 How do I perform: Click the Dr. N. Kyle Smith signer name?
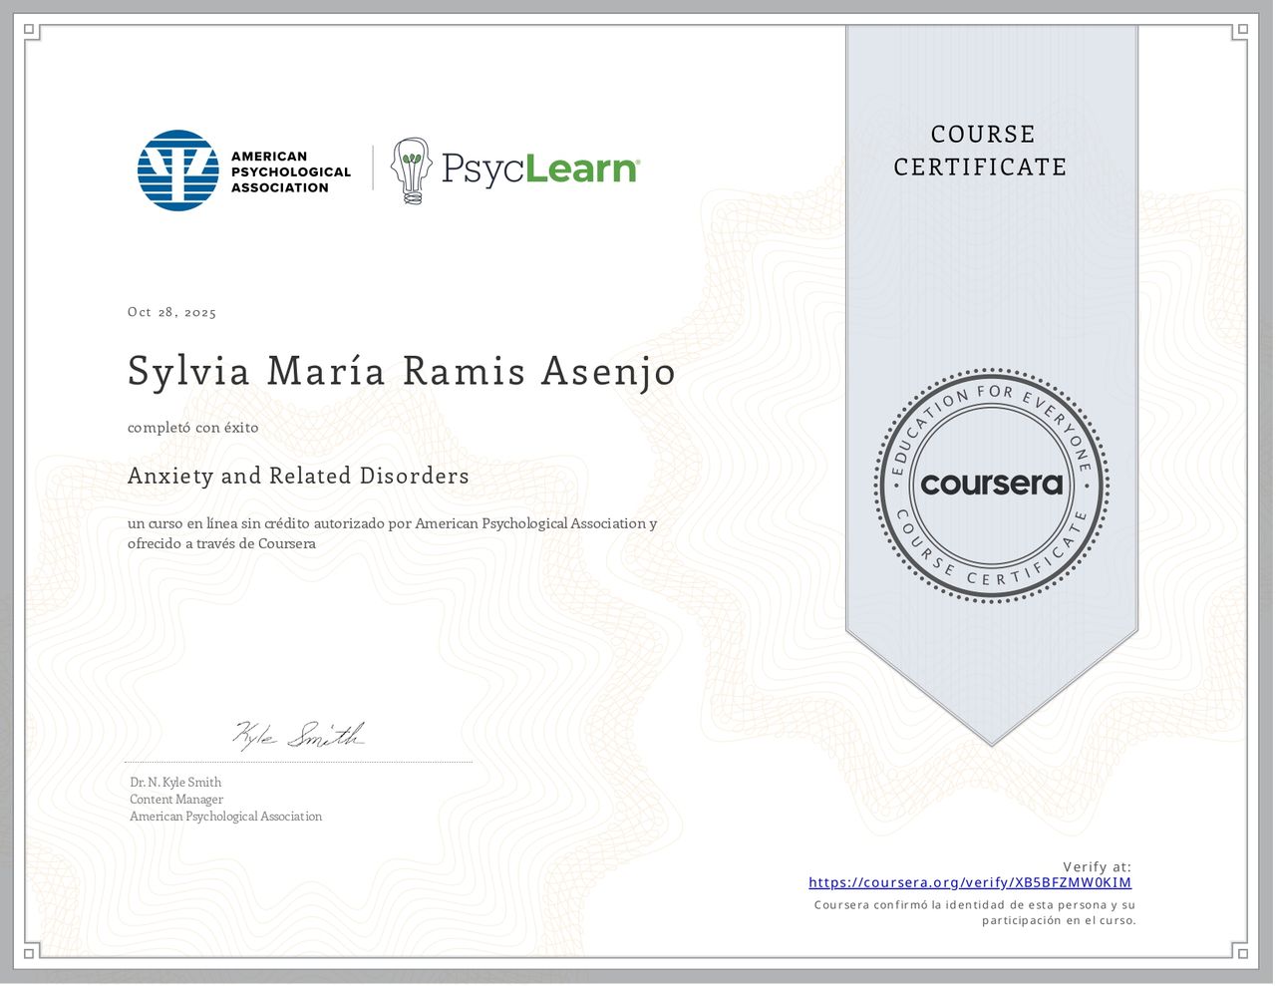pos(175,783)
